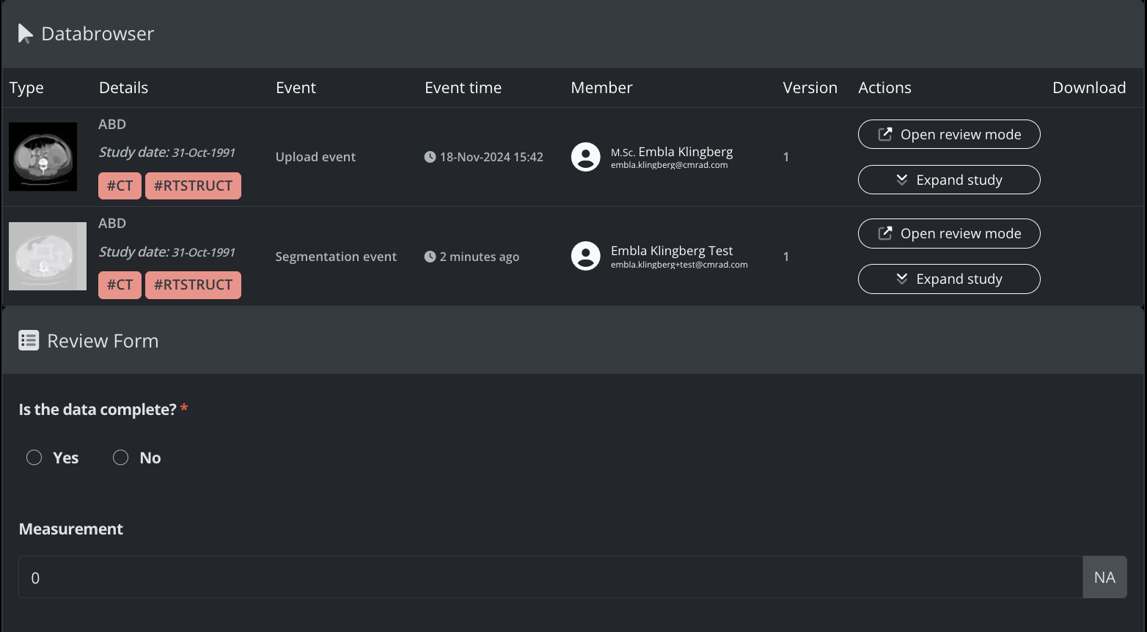Click Embla Klingberg's user avatar icon
The height and width of the screenshot is (632, 1147).
pyautogui.click(x=585, y=157)
